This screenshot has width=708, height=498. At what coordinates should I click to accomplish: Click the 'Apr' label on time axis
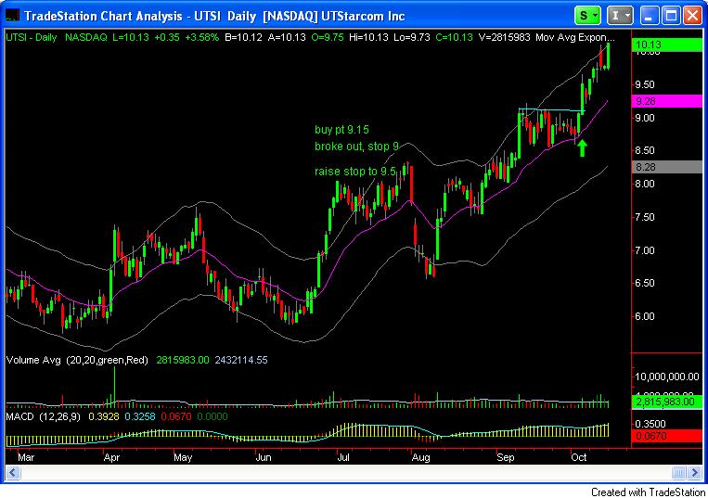pyautogui.click(x=111, y=457)
